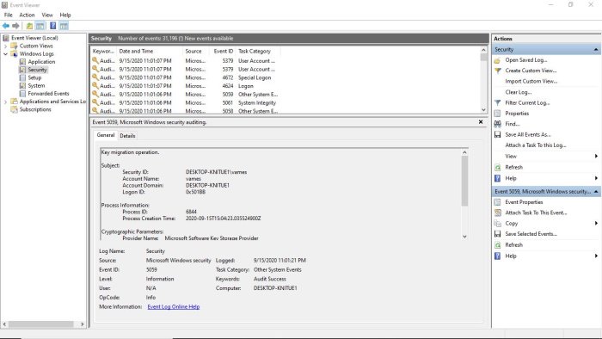This screenshot has height=339, width=602.
Task: Click the Filter Current Log funnel icon
Action: [498, 103]
